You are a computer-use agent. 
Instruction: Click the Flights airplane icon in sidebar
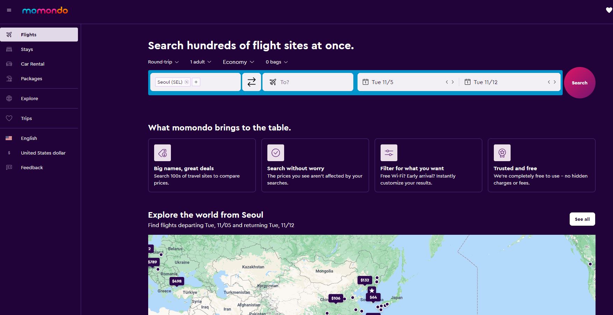pos(9,35)
